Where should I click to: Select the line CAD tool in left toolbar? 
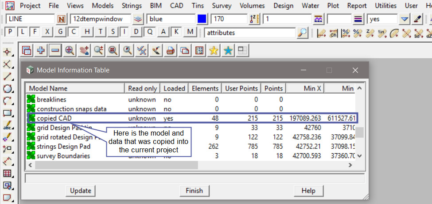pyautogui.click(x=7, y=76)
